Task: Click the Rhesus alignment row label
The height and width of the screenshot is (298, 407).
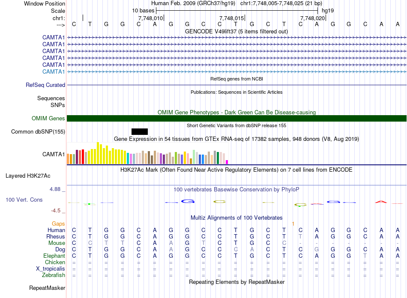Action: click(x=56, y=236)
